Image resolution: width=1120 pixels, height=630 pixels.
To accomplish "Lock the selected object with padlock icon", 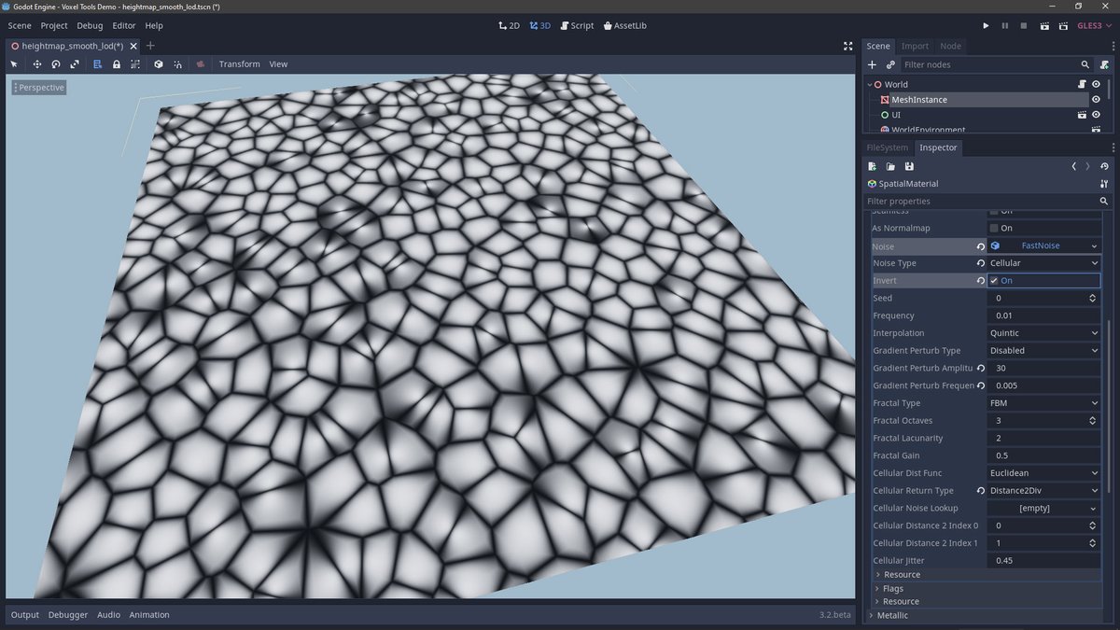I will [x=117, y=64].
